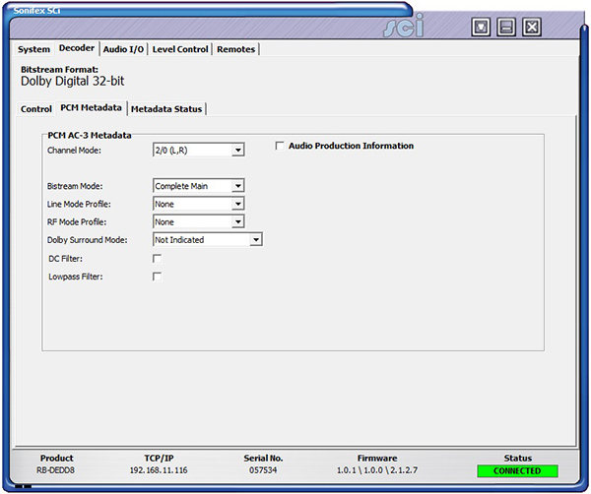
Task: Select the Decoder tab
Action: coord(77,48)
